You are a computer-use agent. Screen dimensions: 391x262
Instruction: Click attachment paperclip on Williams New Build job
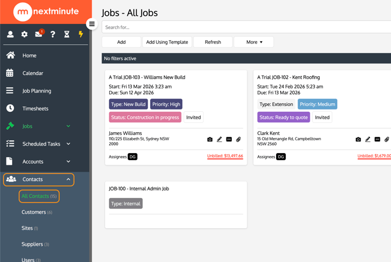238,140
